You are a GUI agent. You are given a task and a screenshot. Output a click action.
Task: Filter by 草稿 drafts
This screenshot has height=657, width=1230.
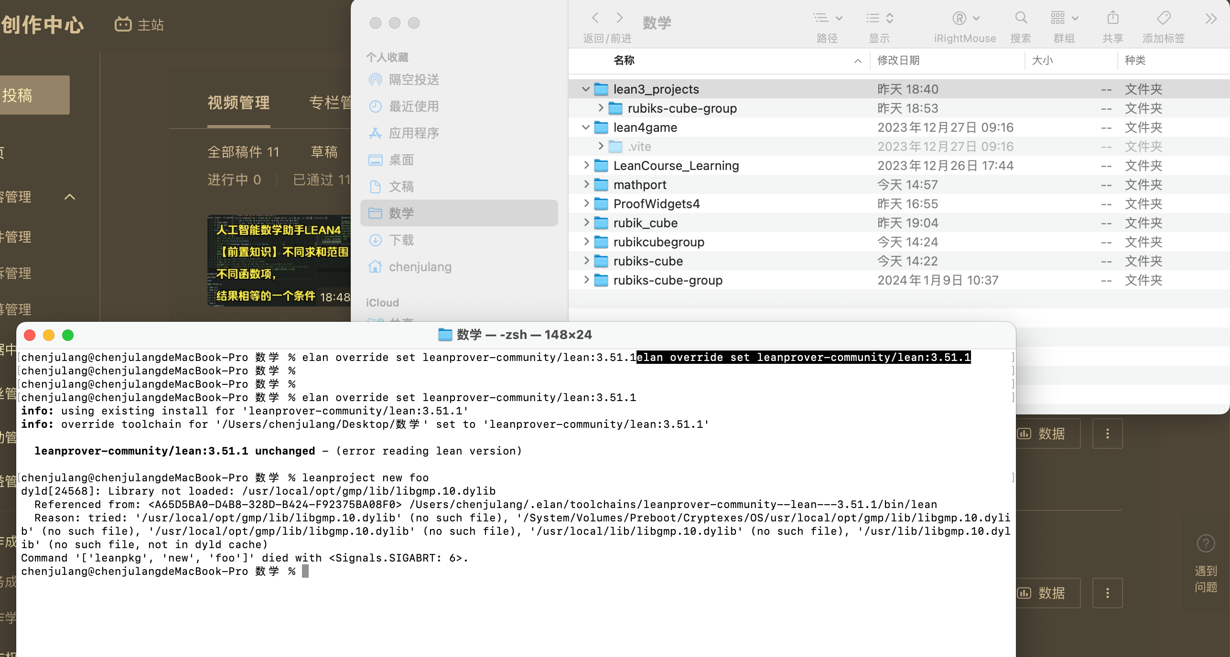point(324,152)
